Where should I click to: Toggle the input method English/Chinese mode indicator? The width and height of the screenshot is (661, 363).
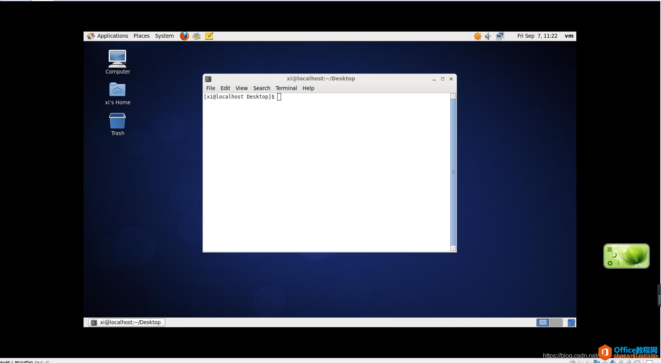point(609,250)
